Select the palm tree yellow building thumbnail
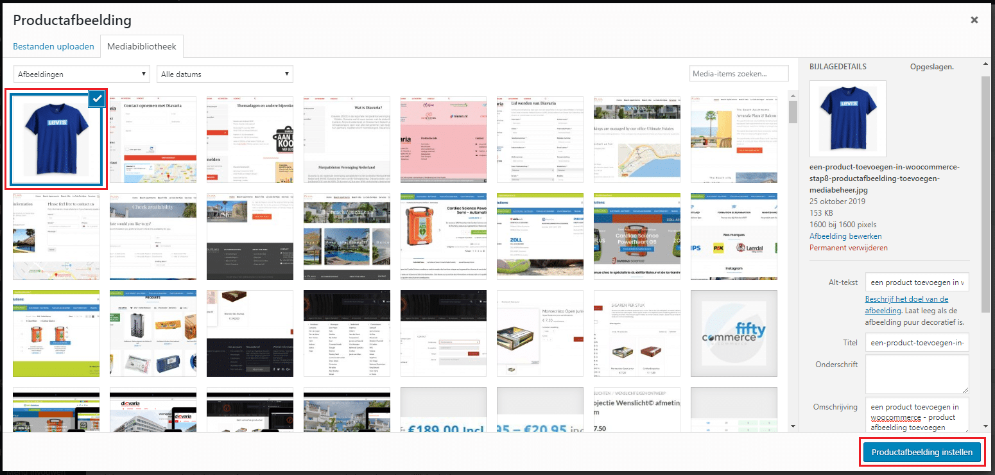The image size is (995, 475). [734, 139]
